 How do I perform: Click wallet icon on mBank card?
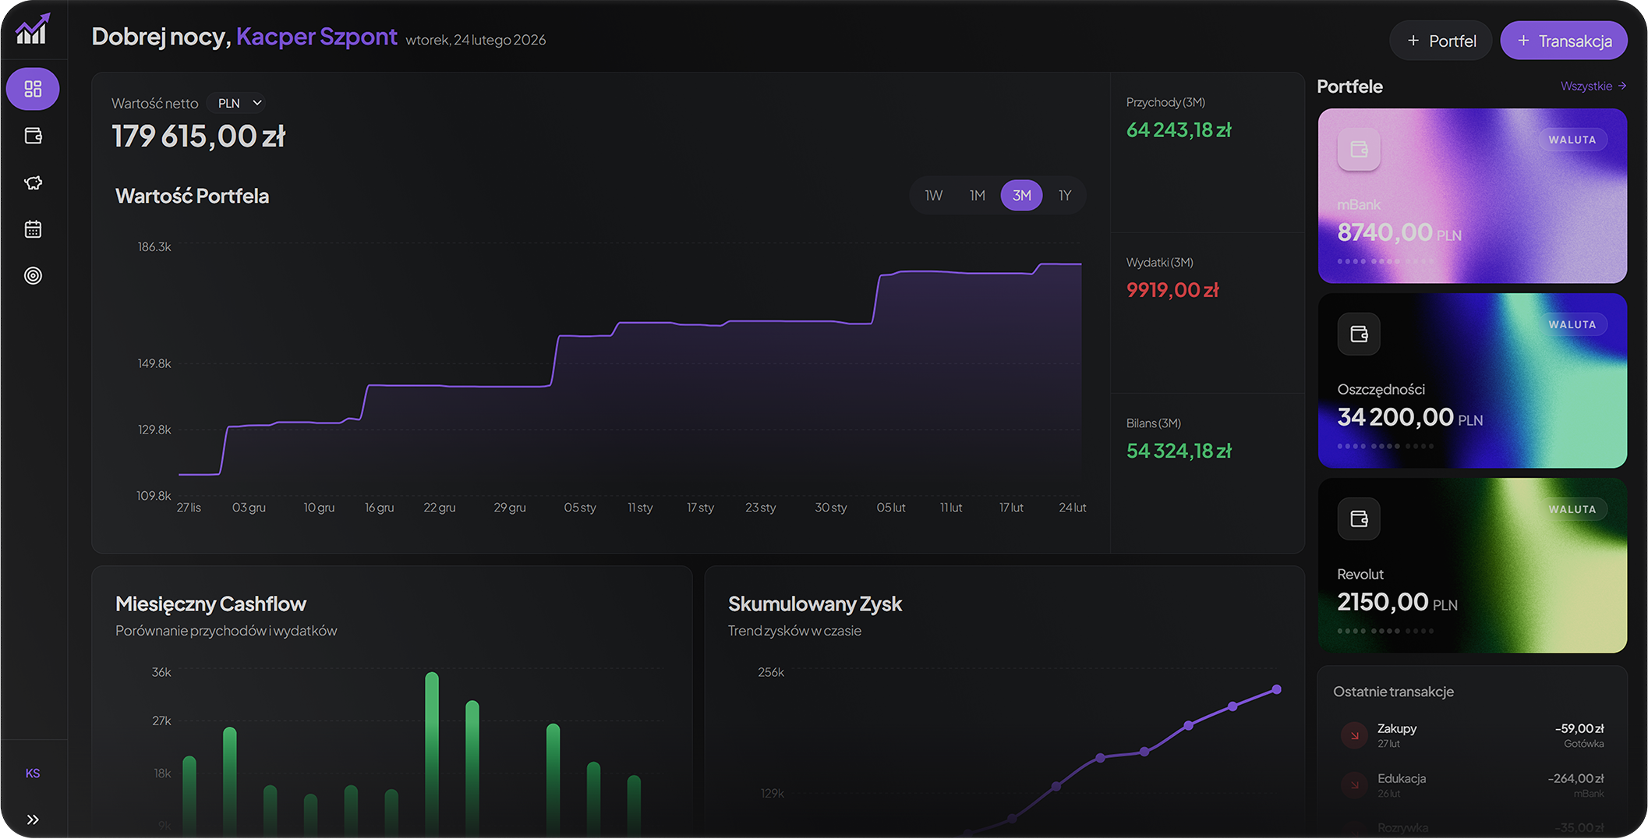coord(1359,149)
